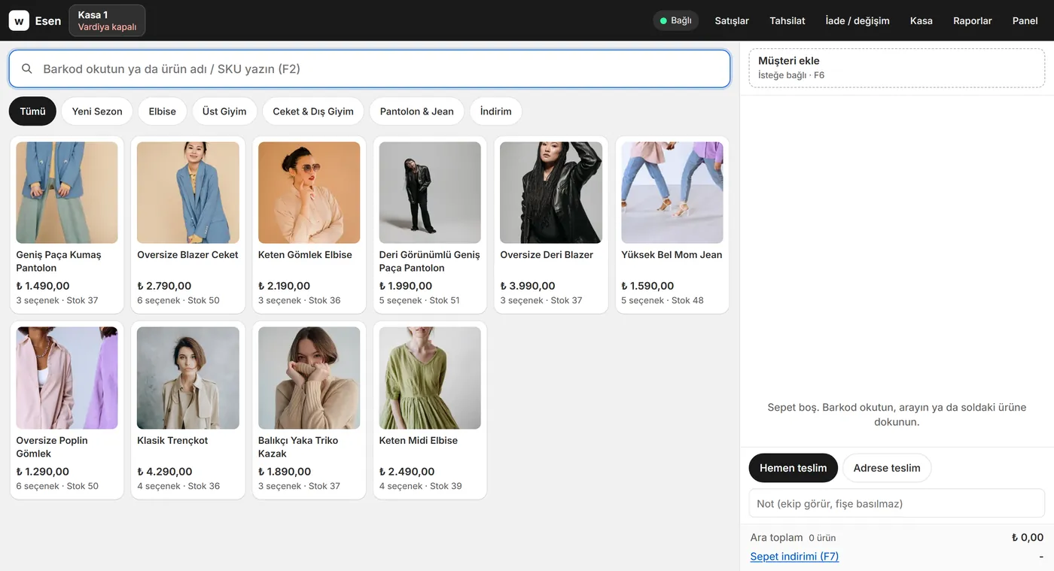The height and width of the screenshot is (571, 1054).
Task: Open İade / değişim page
Action: [x=858, y=20]
